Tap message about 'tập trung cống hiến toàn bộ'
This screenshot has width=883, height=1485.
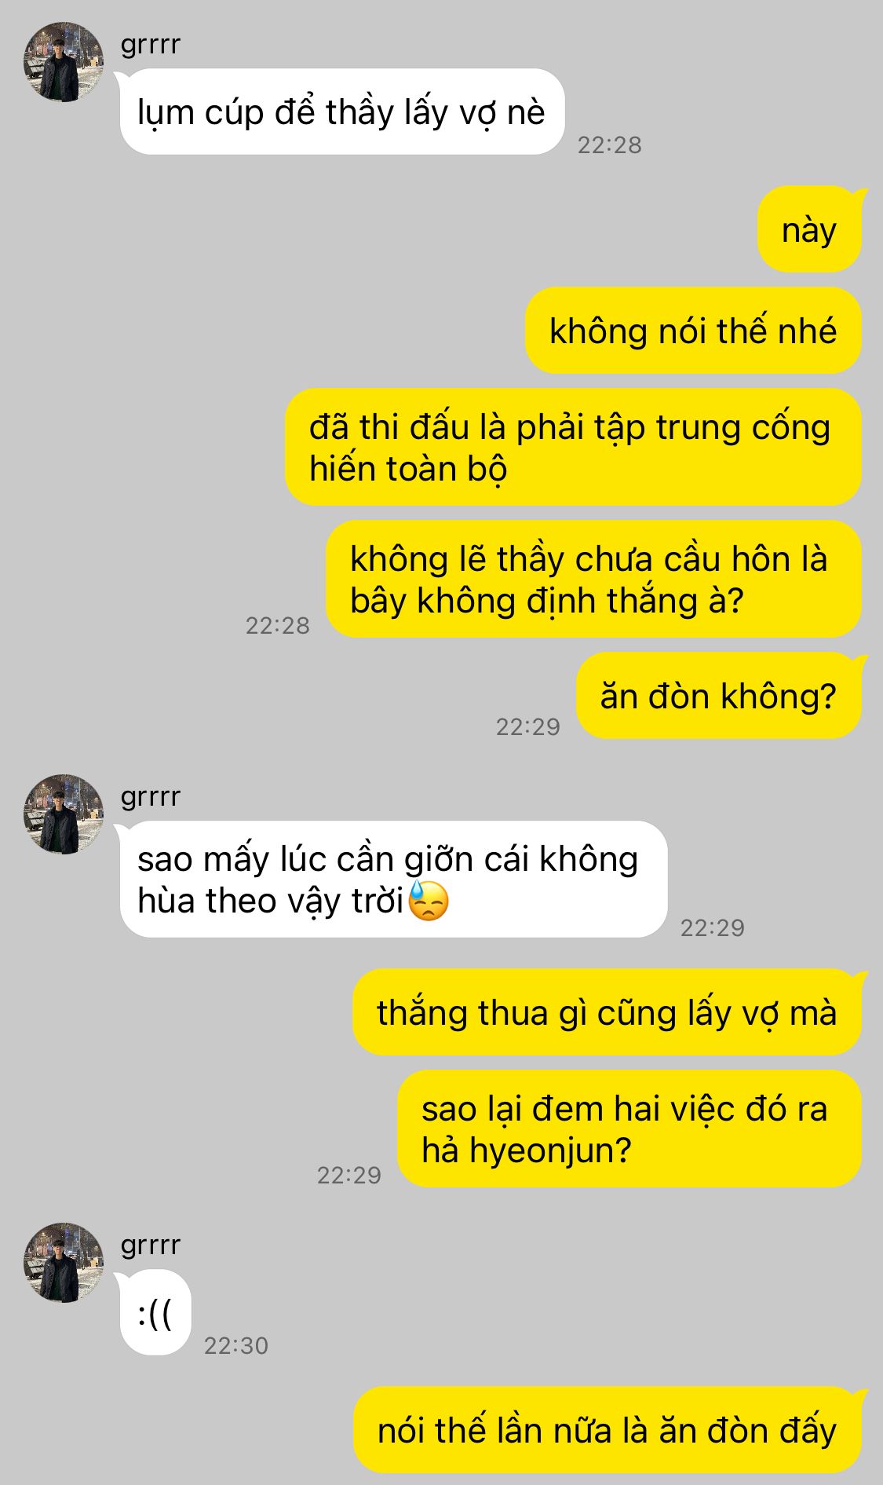pyautogui.click(x=573, y=447)
